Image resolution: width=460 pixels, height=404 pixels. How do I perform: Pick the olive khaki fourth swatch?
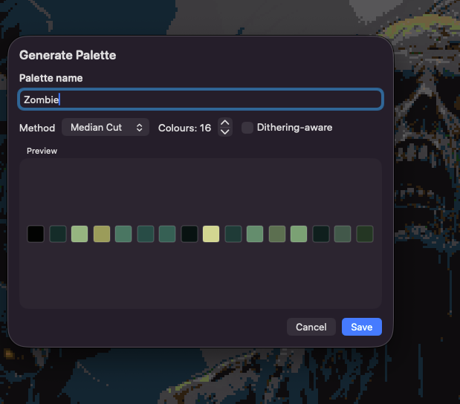[x=102, y=234]
